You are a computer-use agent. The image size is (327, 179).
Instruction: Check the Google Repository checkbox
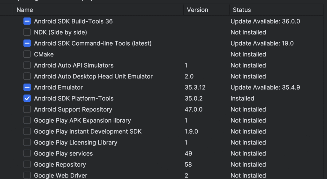point(27,164)
